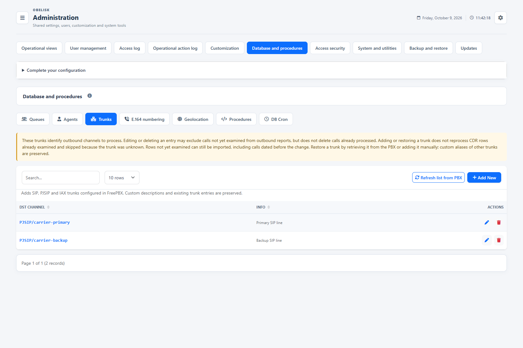Click the clock icon next to the time
The image size is (523, 348).
coord(472,18)
